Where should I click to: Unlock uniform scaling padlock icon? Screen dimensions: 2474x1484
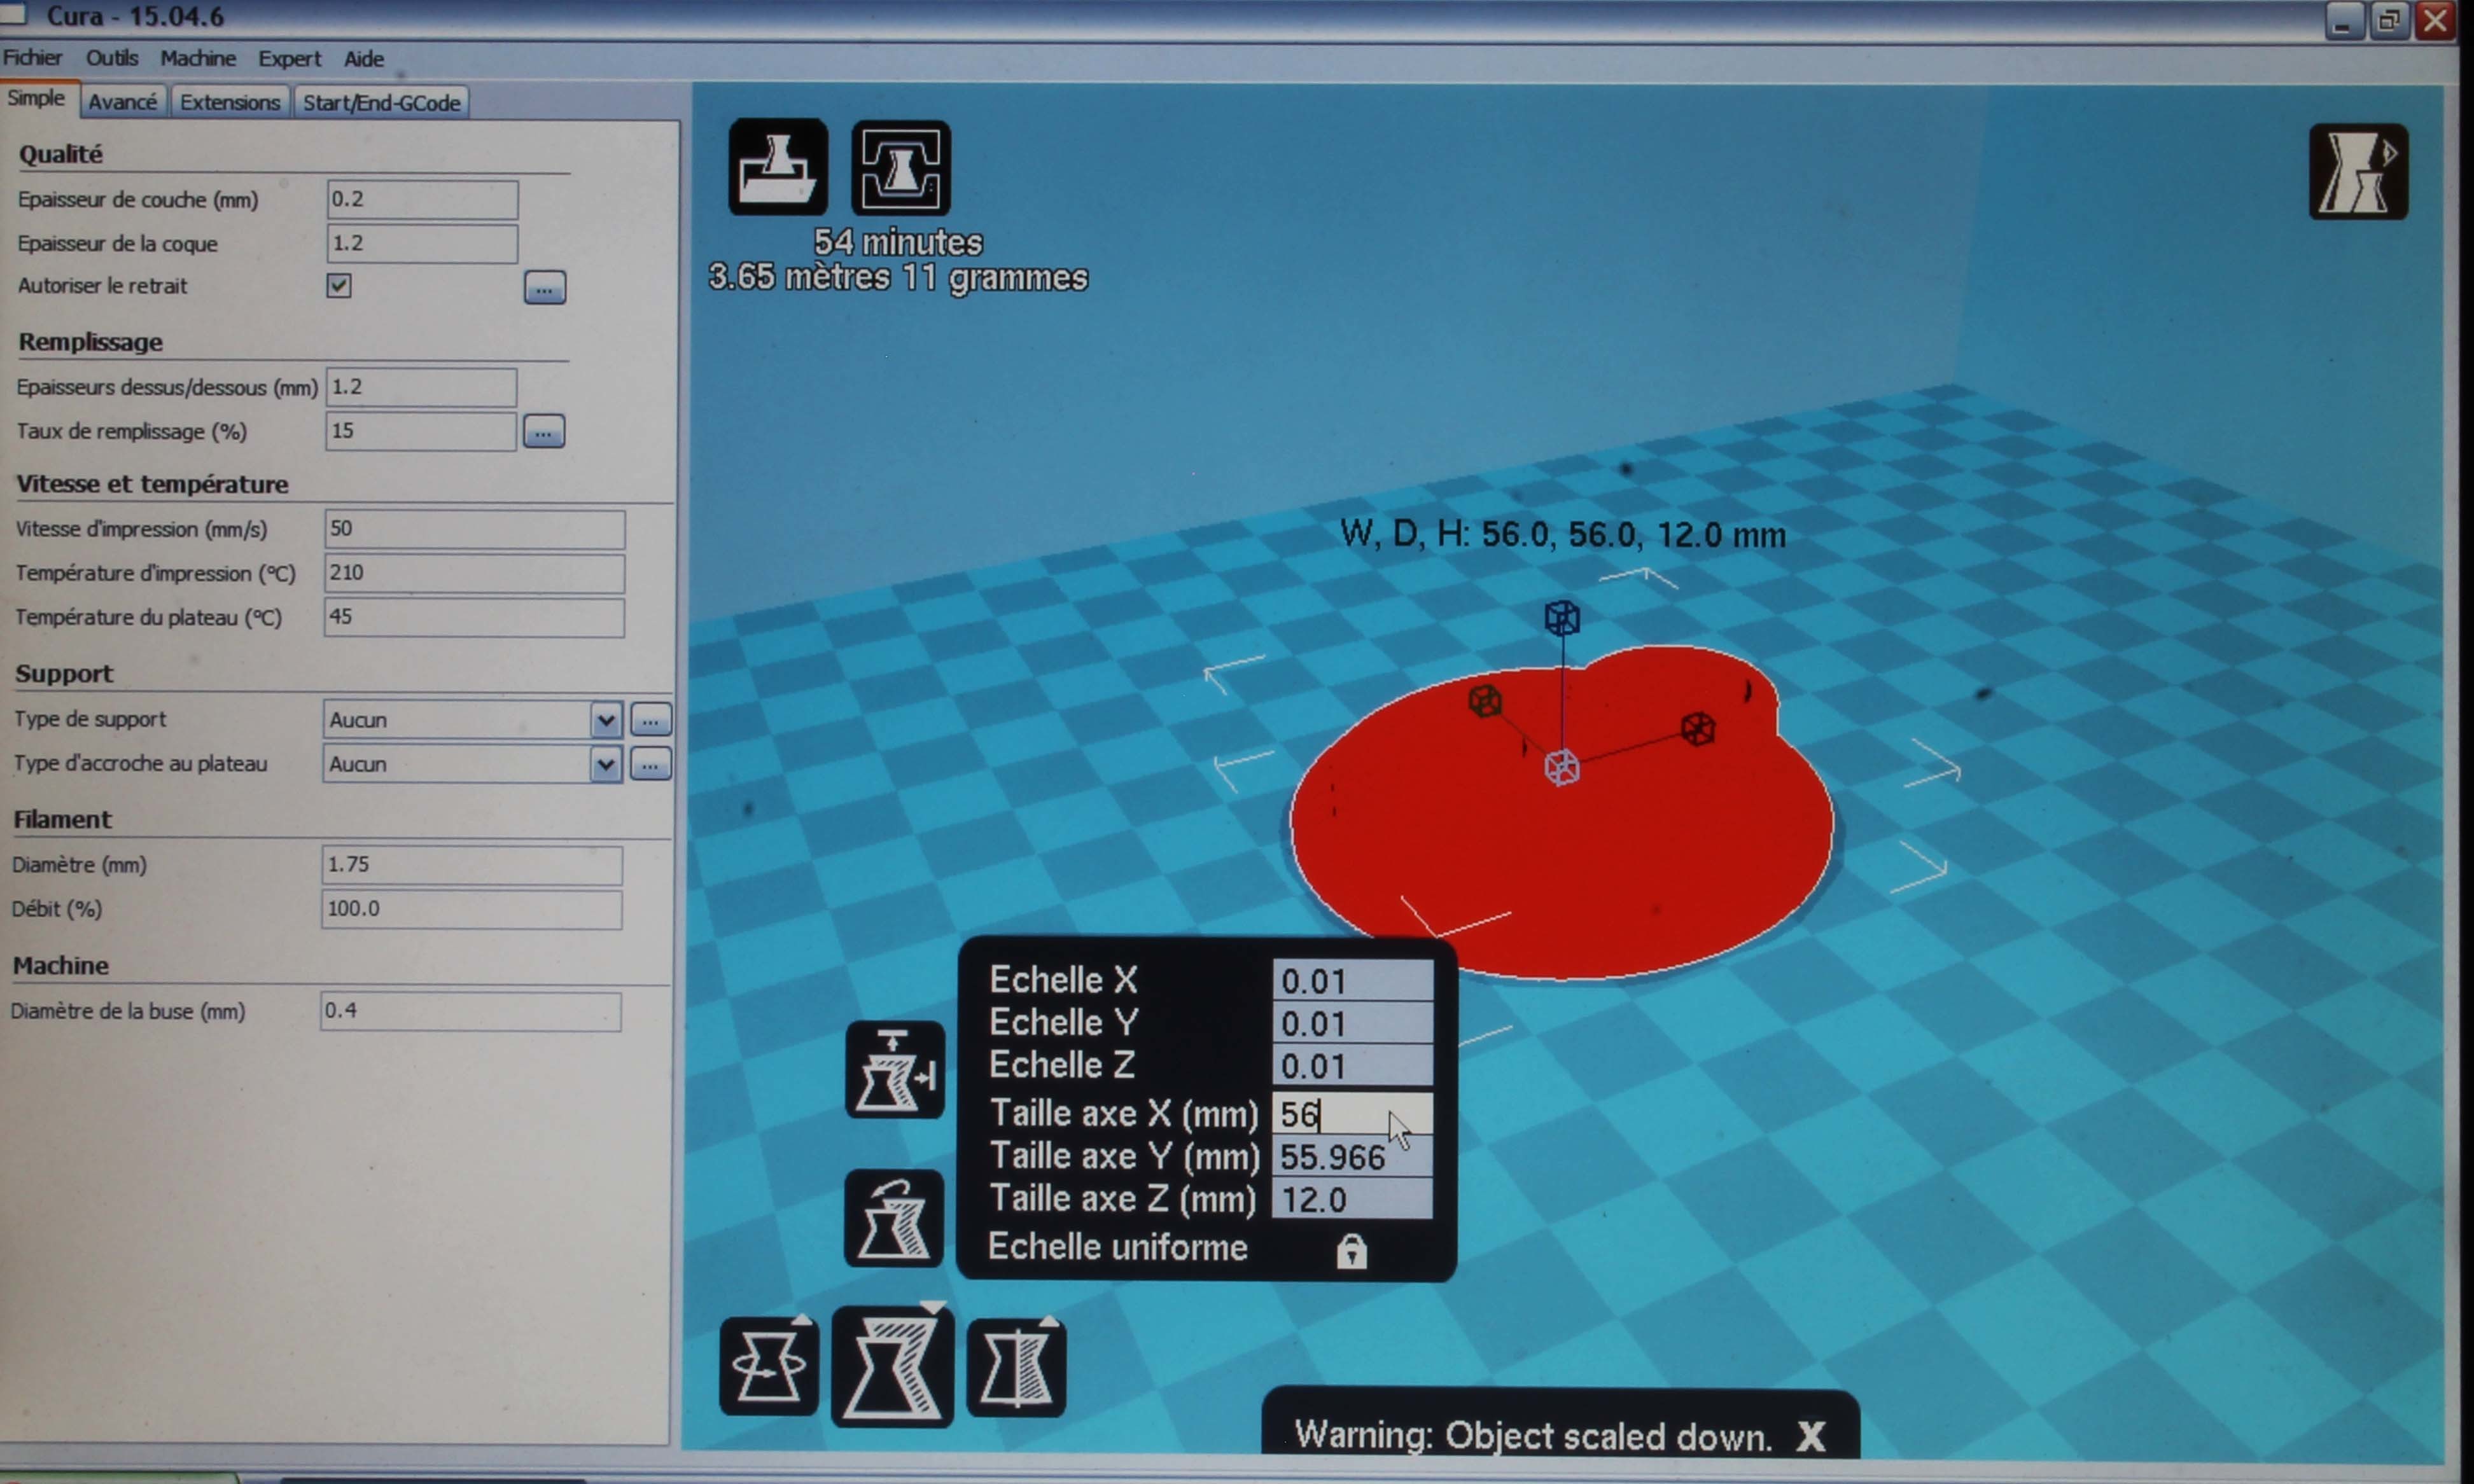tap(1353, 1250)
